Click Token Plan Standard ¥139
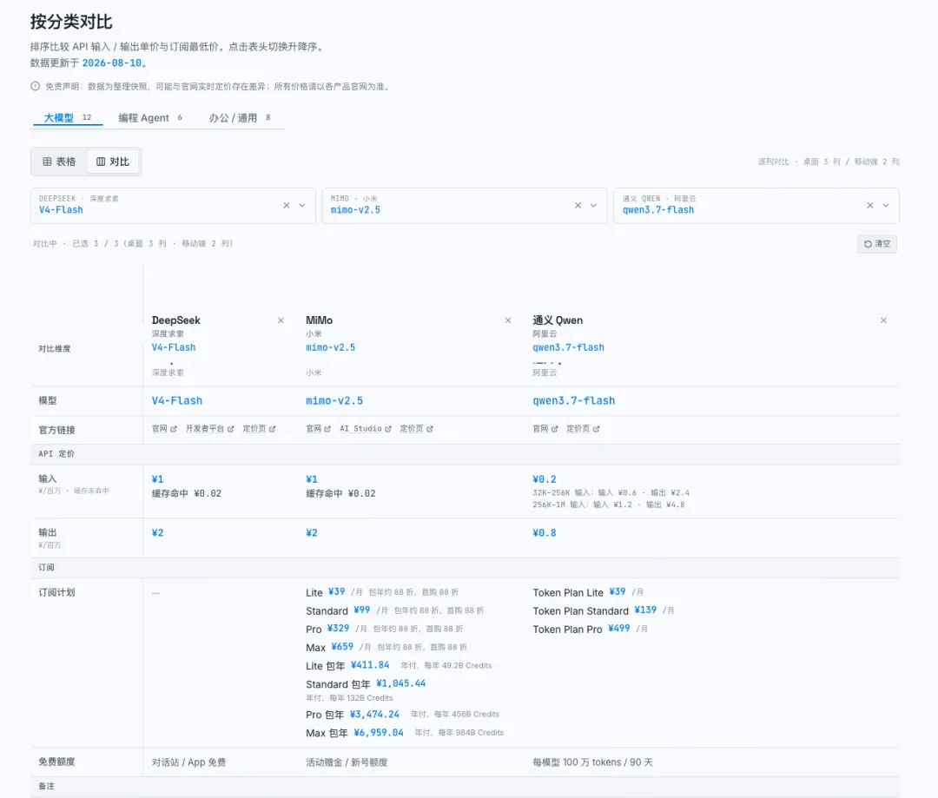Viewport: 938px width, 798px height. tap(604, 610)
